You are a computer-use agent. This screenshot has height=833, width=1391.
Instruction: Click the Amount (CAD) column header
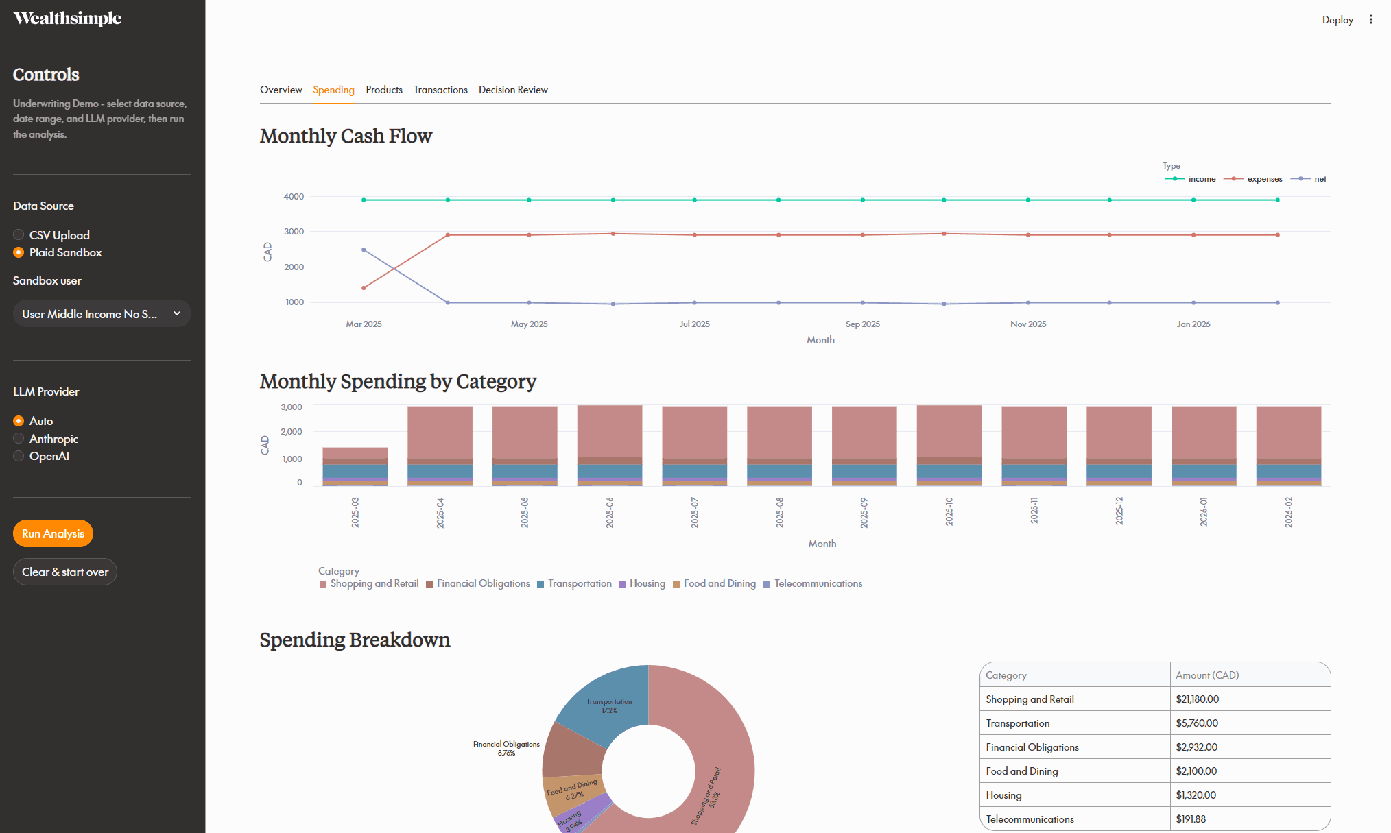(1250, 675)
